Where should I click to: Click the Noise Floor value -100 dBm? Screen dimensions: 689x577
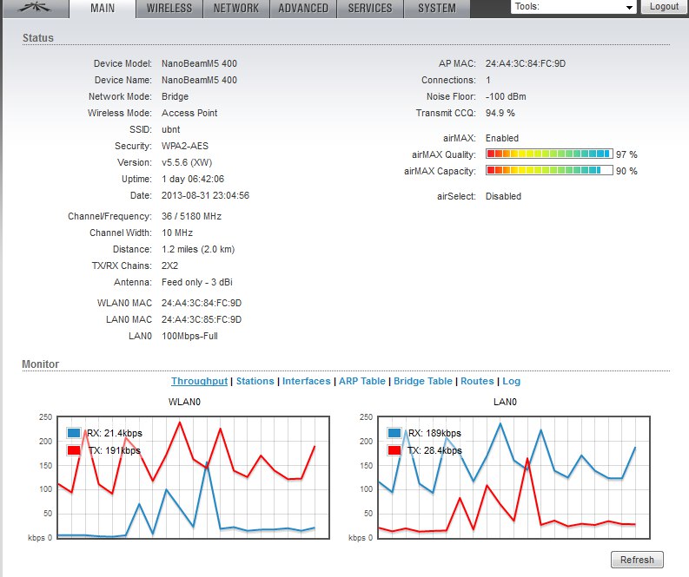pyautogui.click(x=506, y=96)
